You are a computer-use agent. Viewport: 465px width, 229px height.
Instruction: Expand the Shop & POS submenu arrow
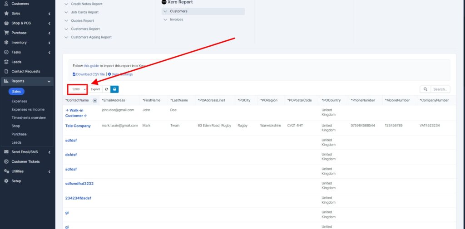[49, 24]
